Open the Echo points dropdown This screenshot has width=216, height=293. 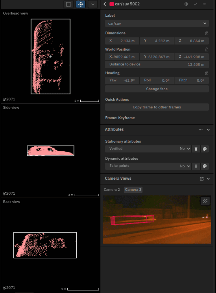coord(148,166)
